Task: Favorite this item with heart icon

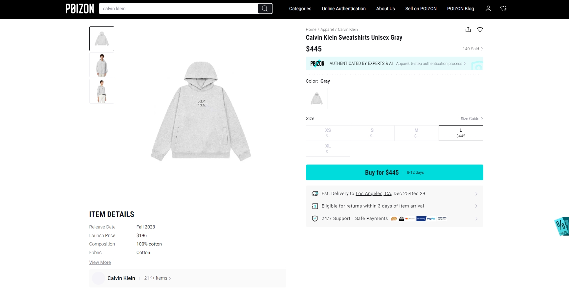Action: coord(480,29)
